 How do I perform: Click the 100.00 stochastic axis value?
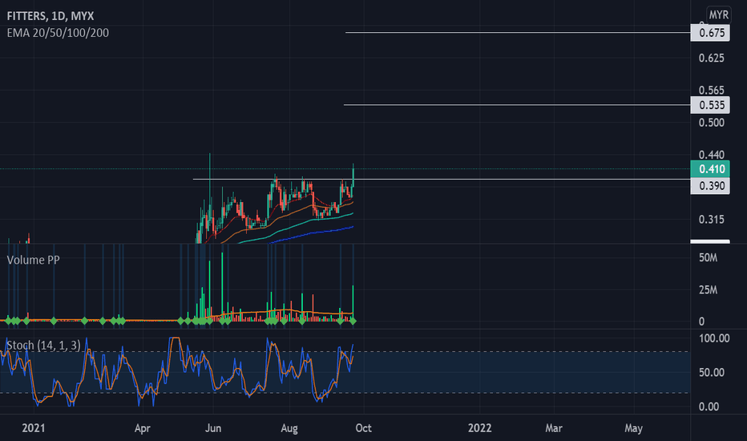(x=713, y=338)
